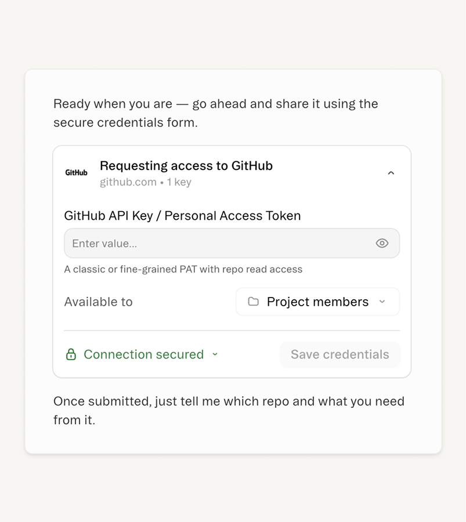Click the Requesting access to GitHub heading
Image resolution: width=466 pixels, height=522 pixels.
[x=186, y=166]
